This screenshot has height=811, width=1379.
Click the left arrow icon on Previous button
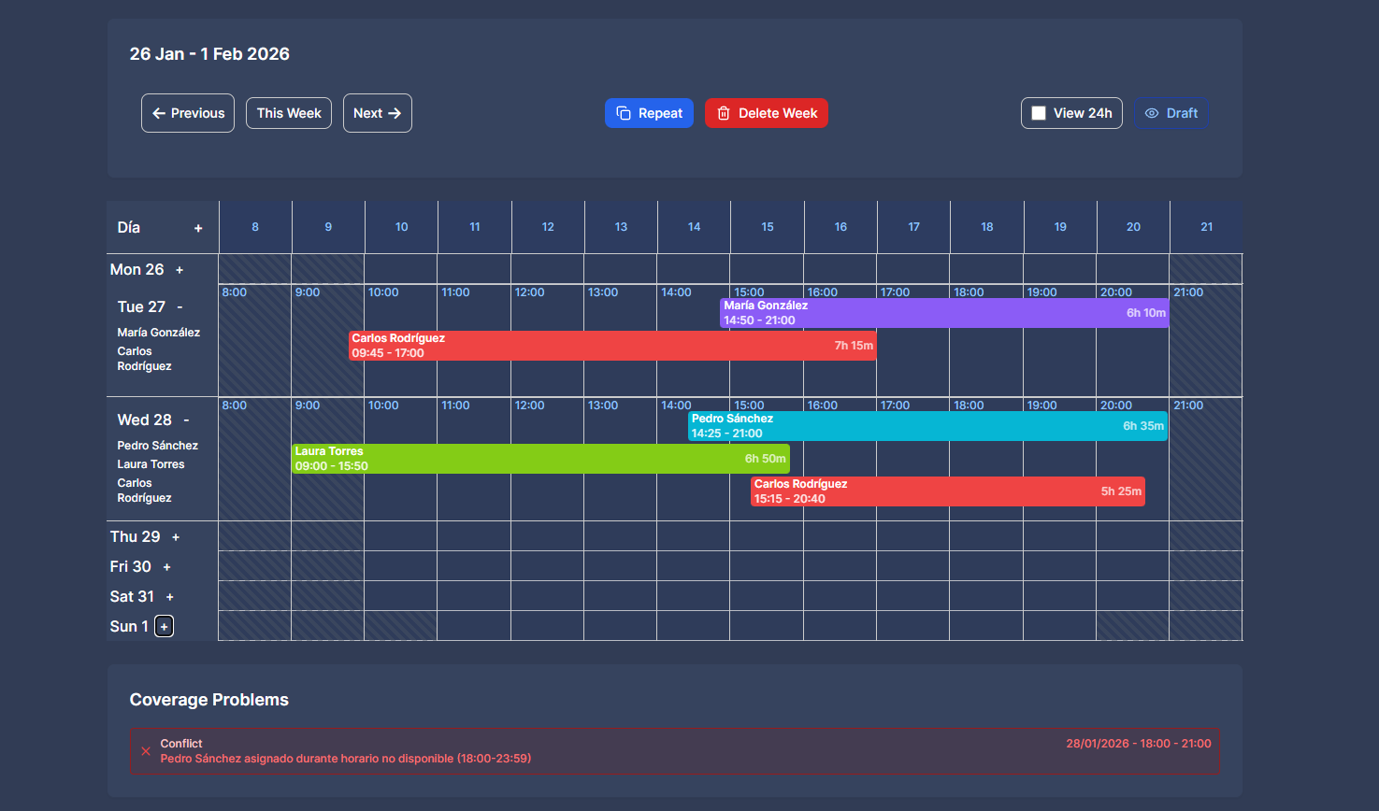(157, 112)
